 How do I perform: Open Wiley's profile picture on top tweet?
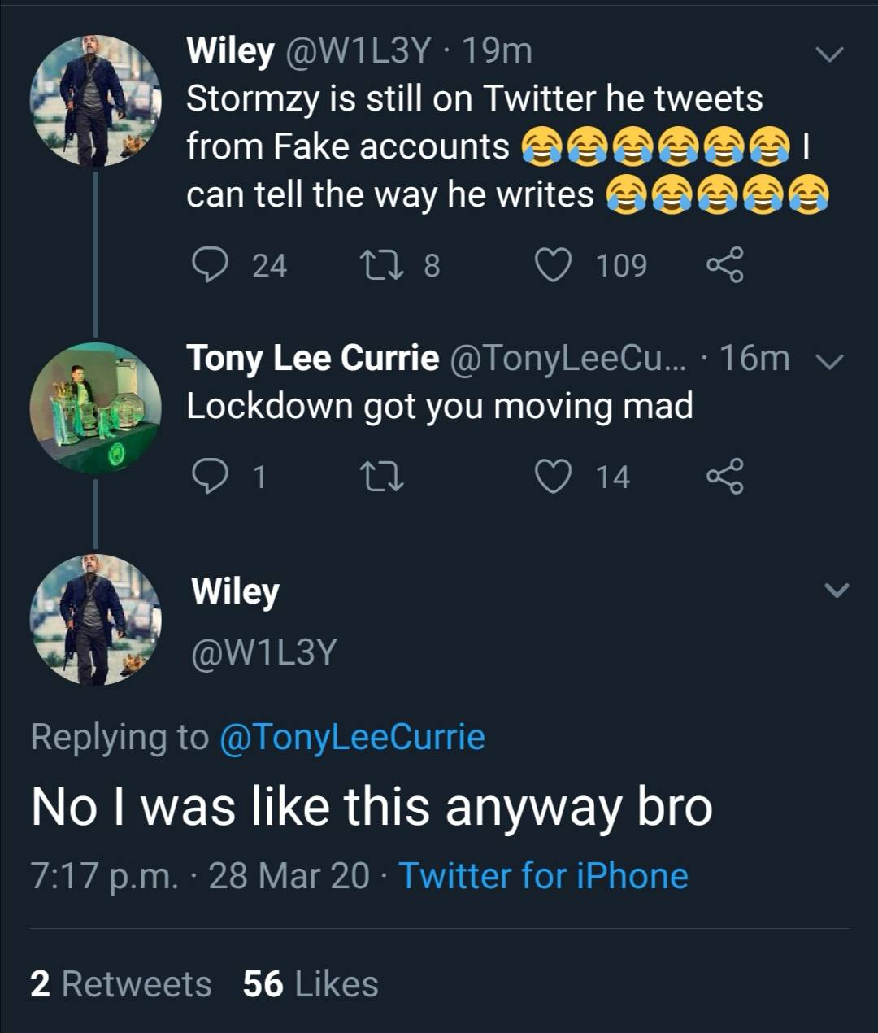(x=96, y=101)
